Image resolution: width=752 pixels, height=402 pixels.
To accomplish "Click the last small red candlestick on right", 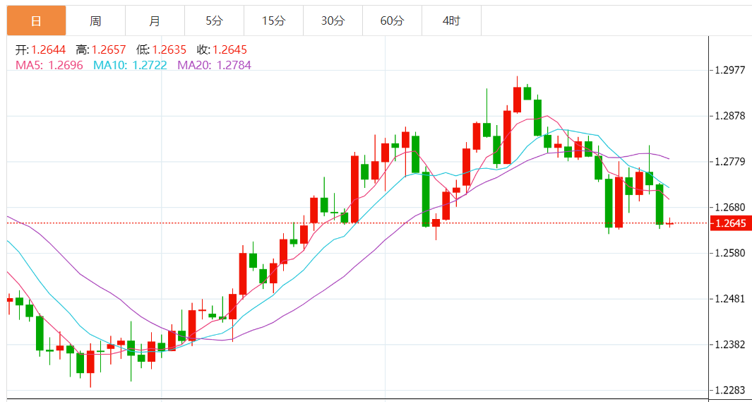I will [669, 223].
